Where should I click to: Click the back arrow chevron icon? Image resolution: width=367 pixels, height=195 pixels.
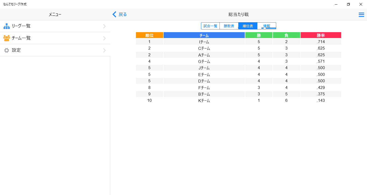click(x=114, y=14)
